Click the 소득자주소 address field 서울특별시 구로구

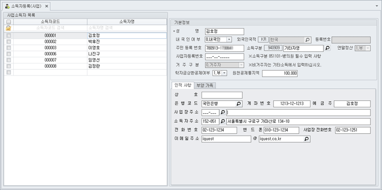click(299, 121)
